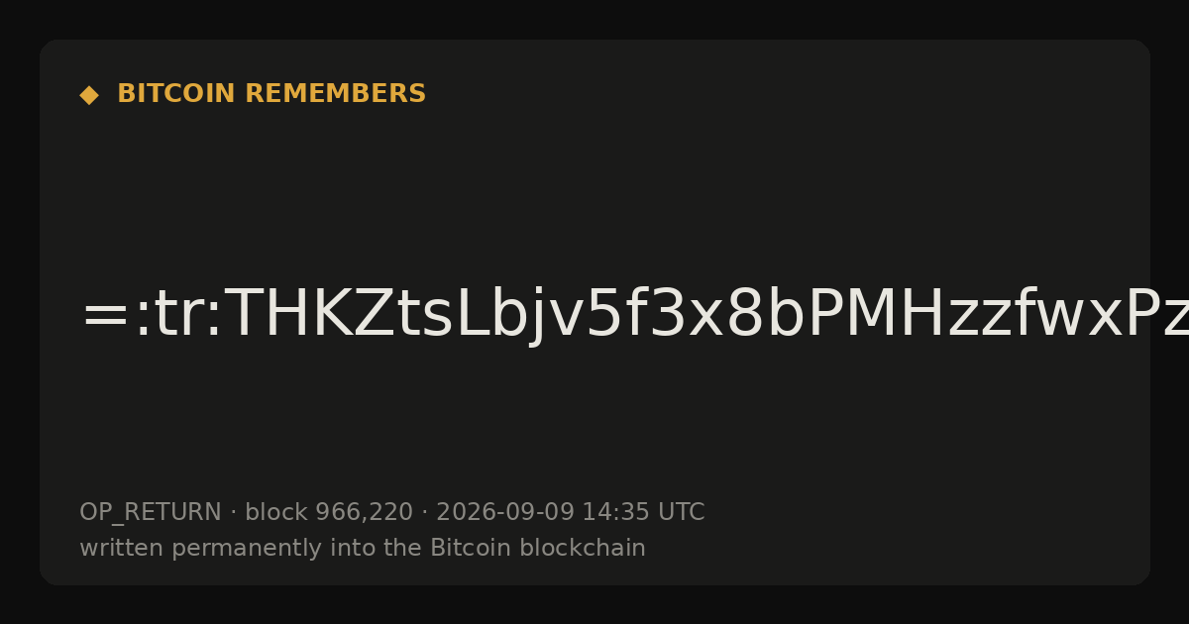Image resolution: width=1189 pixels, height=624 pixels.
Task: Click empty card area above message
Action: click(594, 188)
